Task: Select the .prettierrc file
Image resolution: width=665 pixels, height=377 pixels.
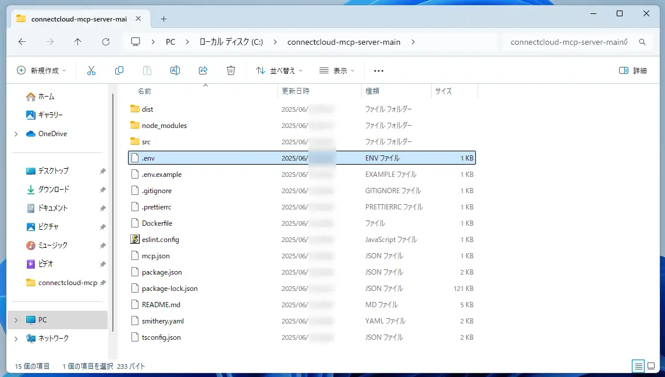Action: click(x=302, y=207)
